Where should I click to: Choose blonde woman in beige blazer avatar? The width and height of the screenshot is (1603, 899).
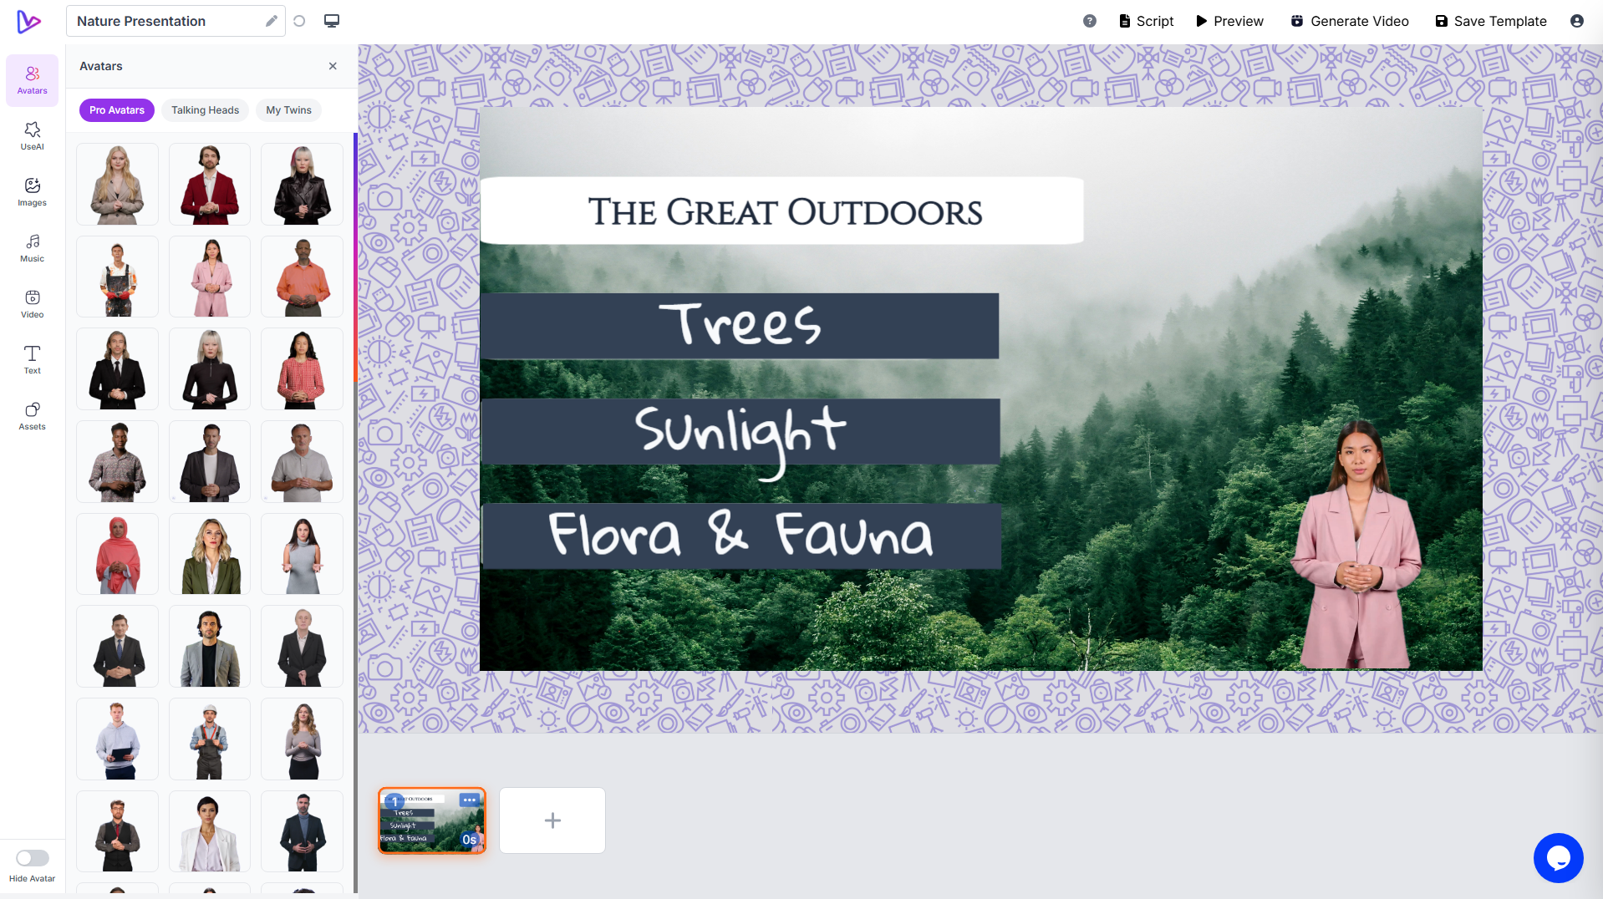tap(117, 184)
